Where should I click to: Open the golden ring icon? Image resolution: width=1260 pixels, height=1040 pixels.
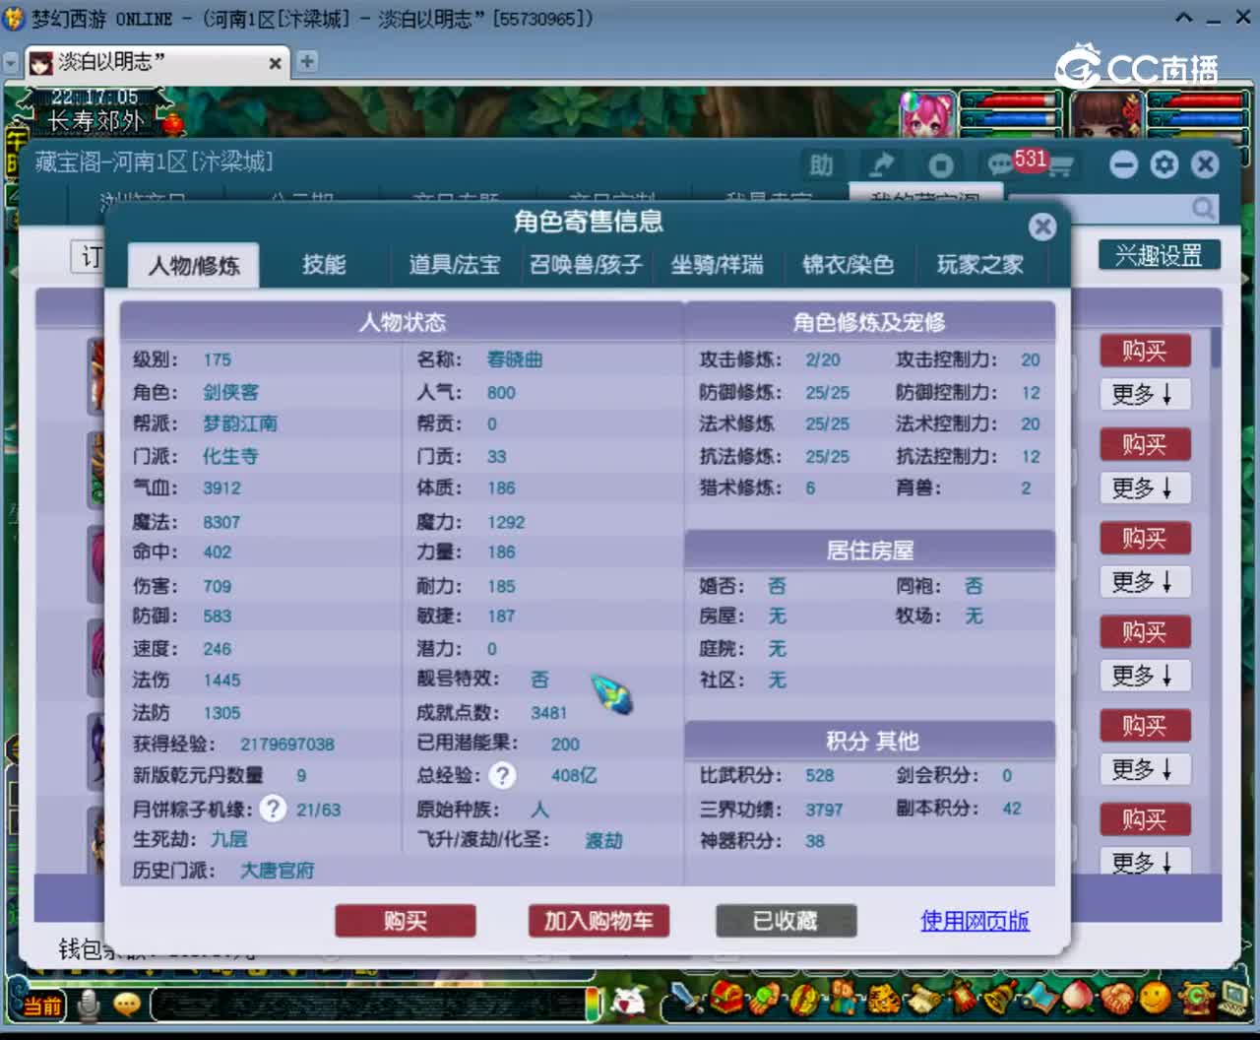click(x=804, y=999)
